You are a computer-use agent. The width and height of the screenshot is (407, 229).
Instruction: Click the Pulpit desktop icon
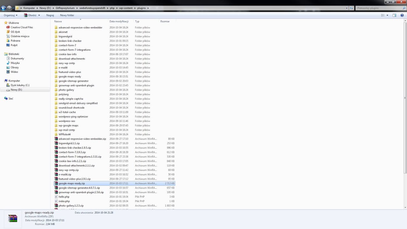8,45
